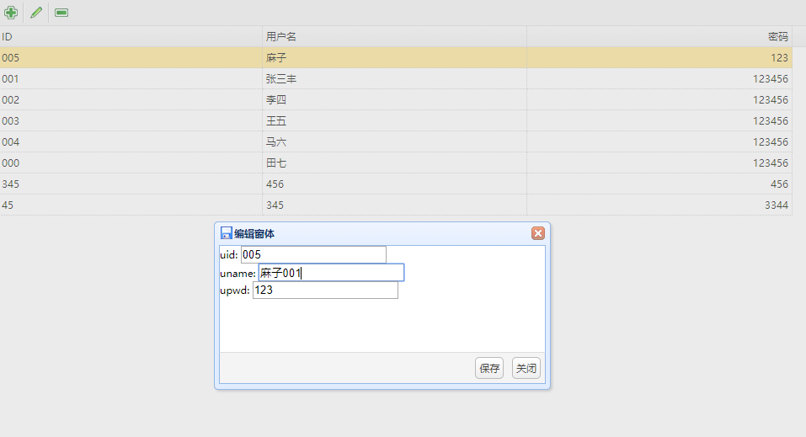Click the uid: label

tap(229, 254)
